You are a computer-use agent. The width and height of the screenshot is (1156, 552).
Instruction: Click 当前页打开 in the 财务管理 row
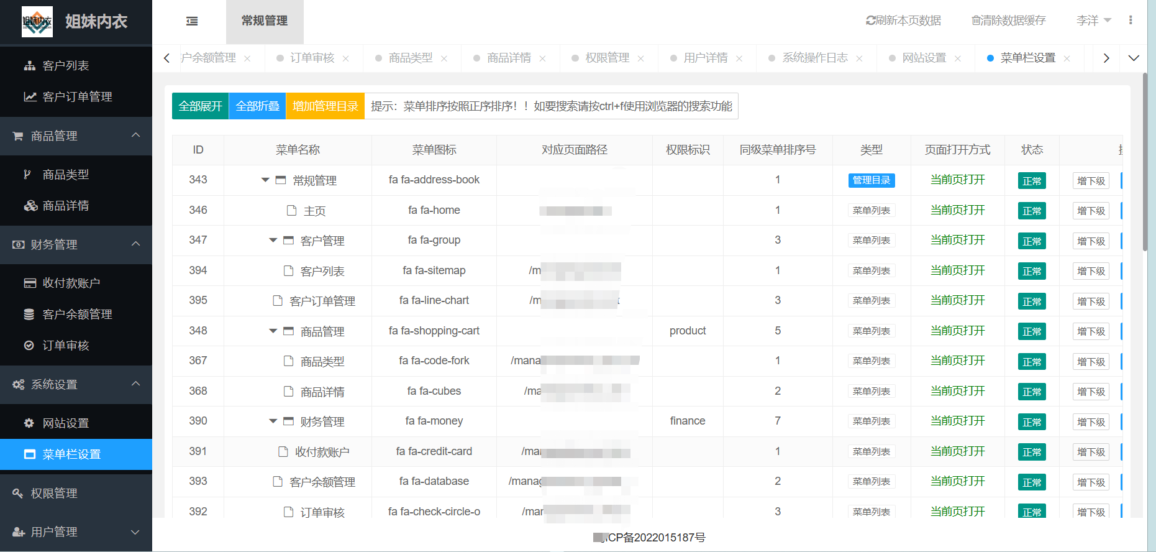coord(957,421)
